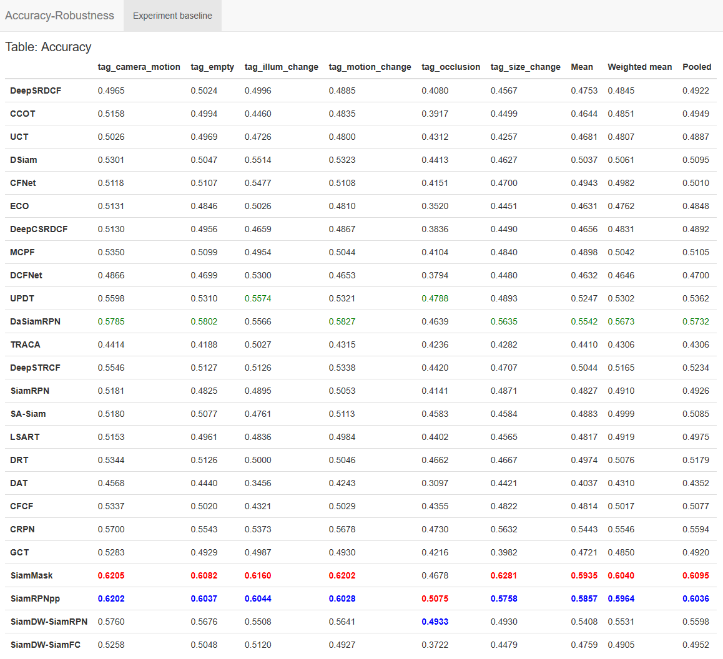Click value 0.3097 in DAT row
Screen dimensions: 723x659
pyautogui.click(x=435, y=483)
